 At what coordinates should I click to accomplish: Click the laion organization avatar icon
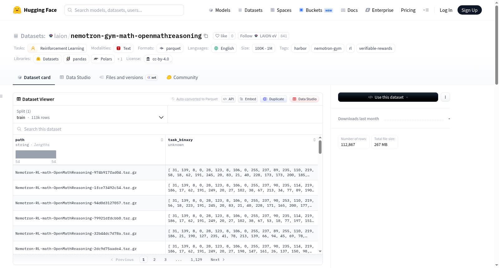click(51, 36)
